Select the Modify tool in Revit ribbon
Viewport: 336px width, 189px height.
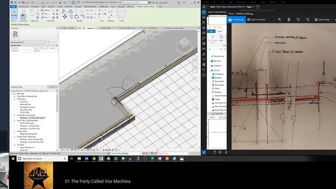pos(14,14)
